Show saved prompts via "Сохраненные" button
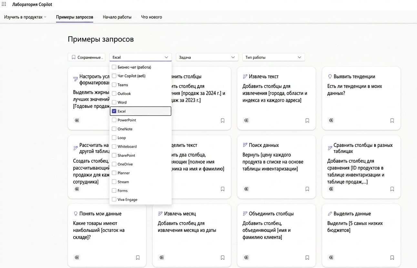The image size is (417, 268). click(86, 57)
